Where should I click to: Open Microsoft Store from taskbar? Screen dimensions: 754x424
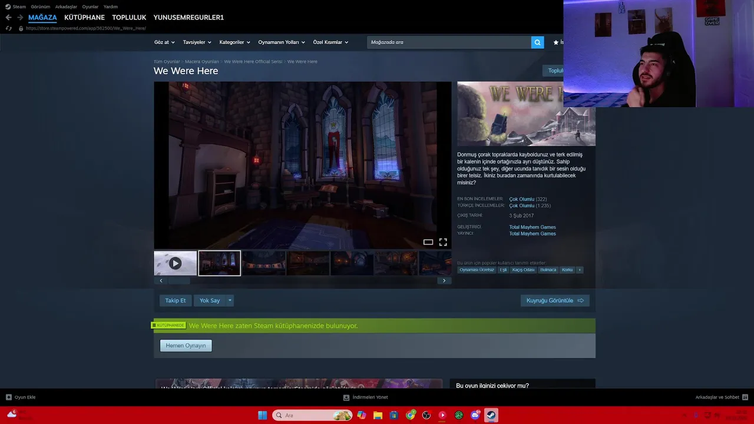coord(394,415)
